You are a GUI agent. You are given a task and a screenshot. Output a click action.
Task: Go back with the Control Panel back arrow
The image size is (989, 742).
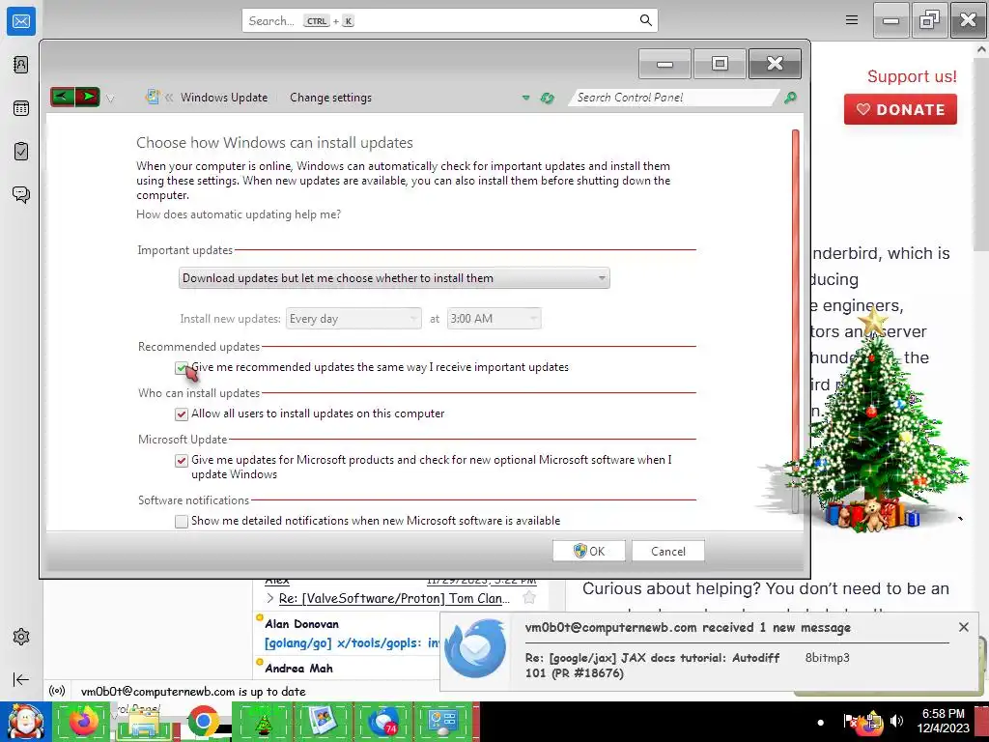pos(63,97)
